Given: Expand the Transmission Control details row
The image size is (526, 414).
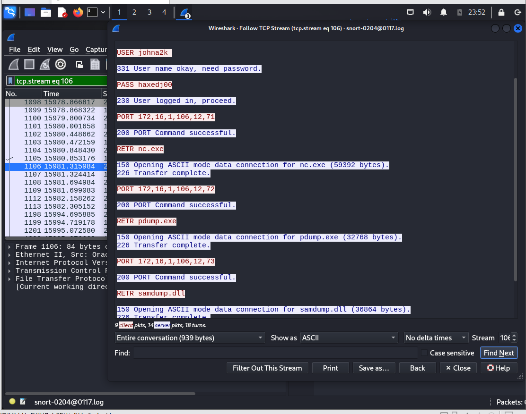Looking at the screenshot, I should pyautogui.click(x=9, y=271).
